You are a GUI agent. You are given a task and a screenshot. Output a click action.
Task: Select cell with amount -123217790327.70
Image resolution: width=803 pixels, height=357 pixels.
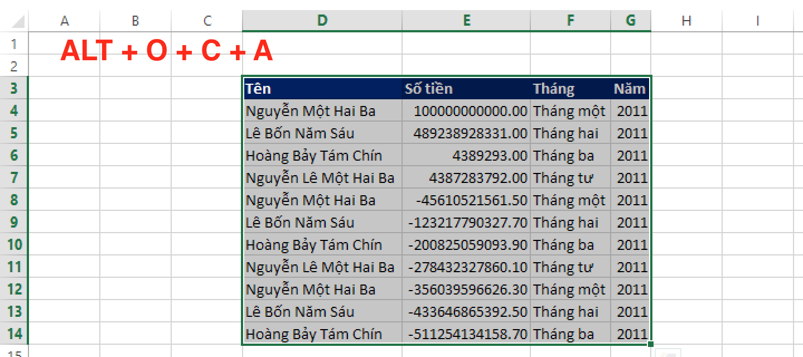466,222
